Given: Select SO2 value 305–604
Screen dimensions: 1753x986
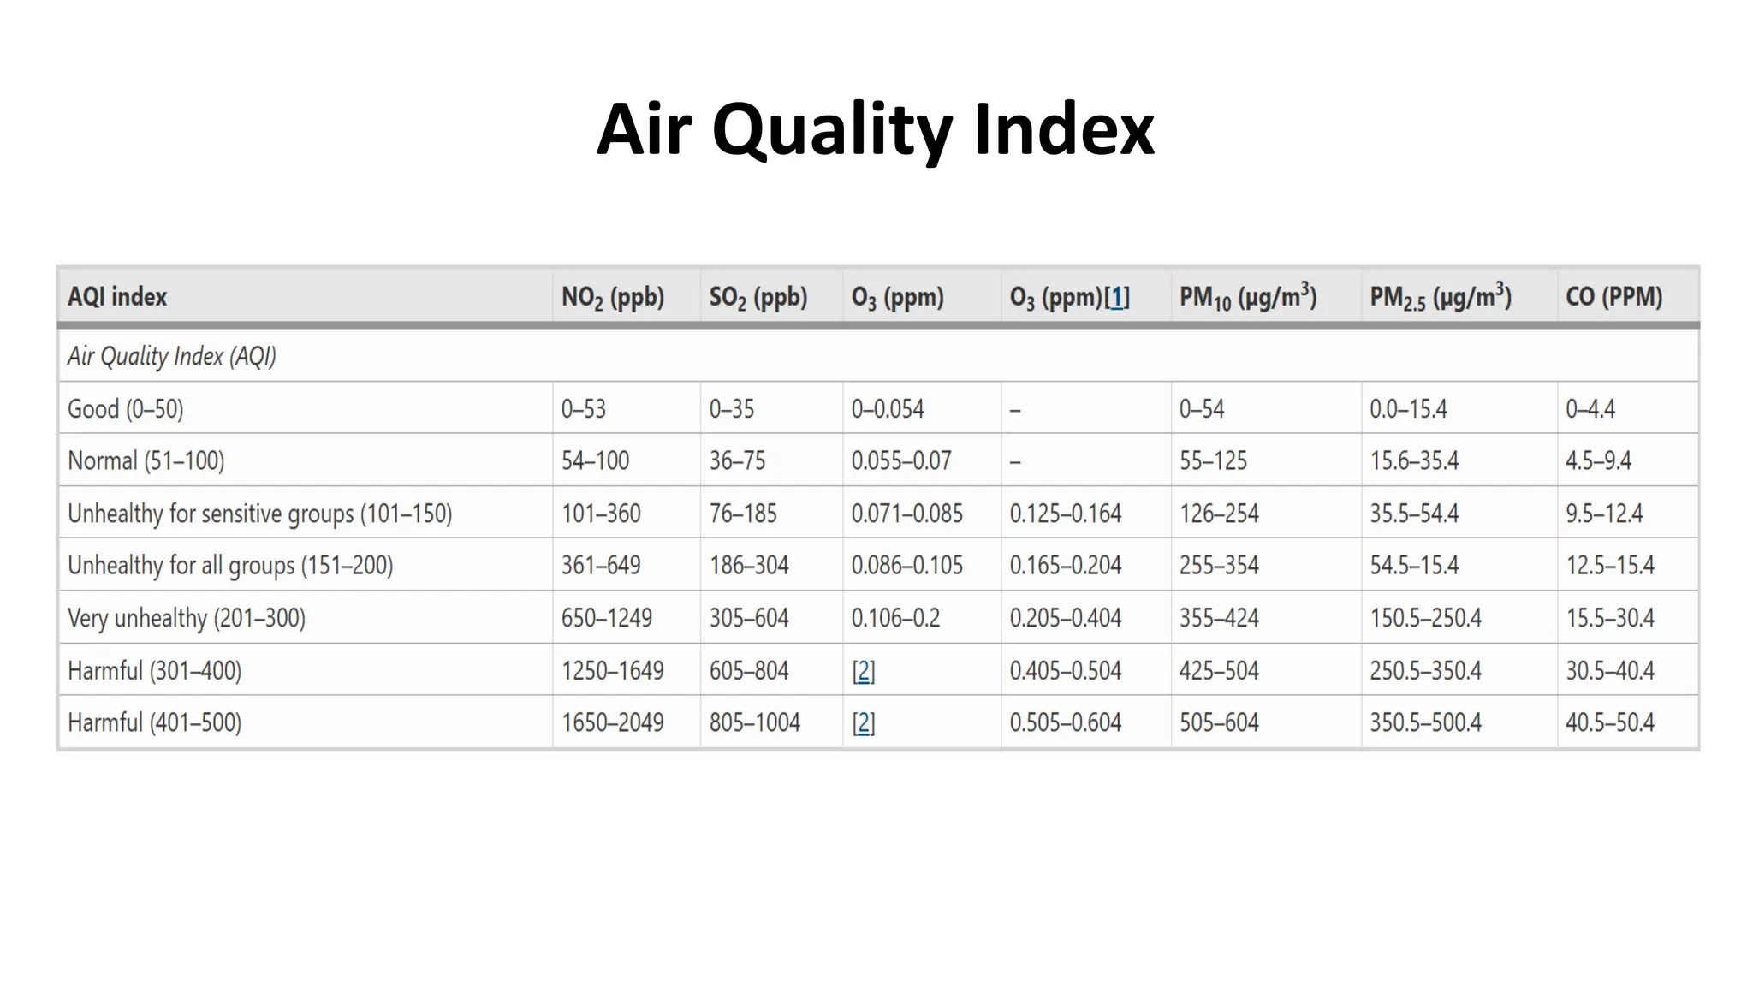Looking at the screenshot, I should point(749,618).
